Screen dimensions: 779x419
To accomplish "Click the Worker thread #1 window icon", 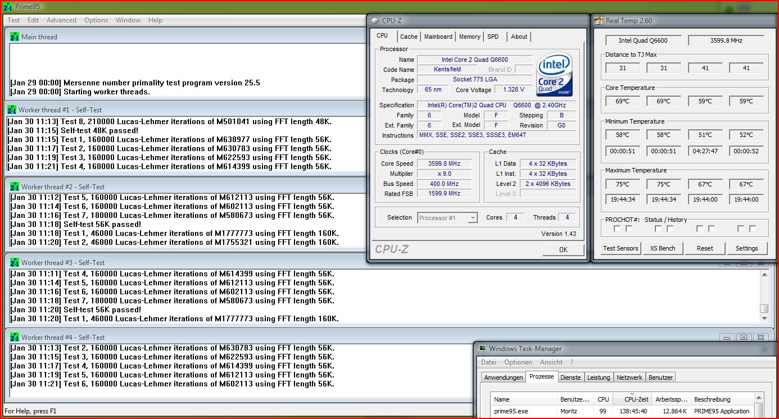I will pyautogui.click(x=12, y=110).
